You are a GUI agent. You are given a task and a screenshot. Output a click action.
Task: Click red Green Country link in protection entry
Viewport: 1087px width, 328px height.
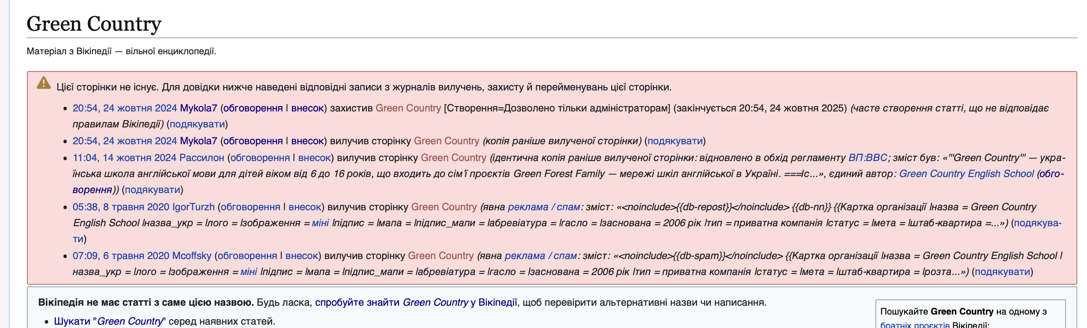point(408,108)
